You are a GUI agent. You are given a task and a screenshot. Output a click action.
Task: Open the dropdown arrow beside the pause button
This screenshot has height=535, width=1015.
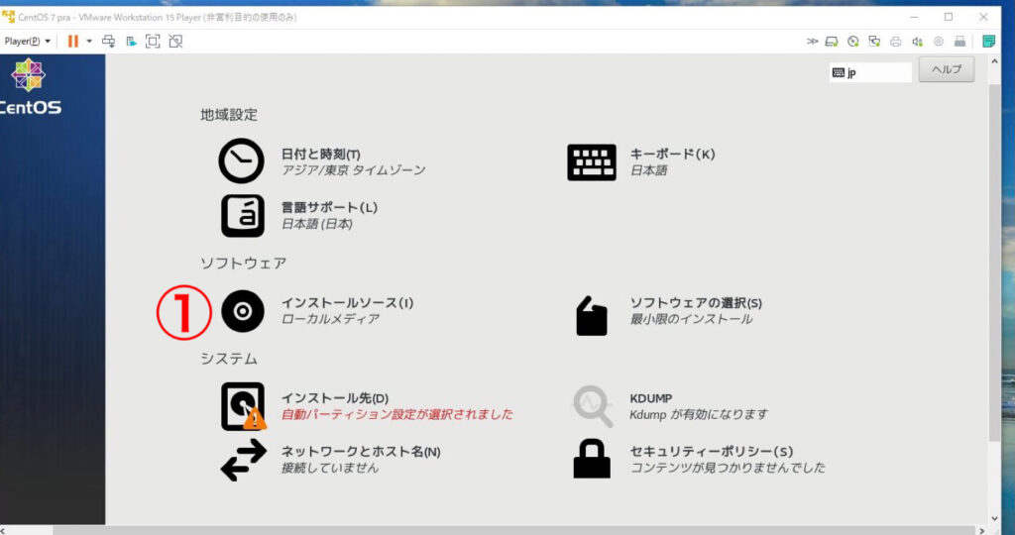(x=88, y=42)
